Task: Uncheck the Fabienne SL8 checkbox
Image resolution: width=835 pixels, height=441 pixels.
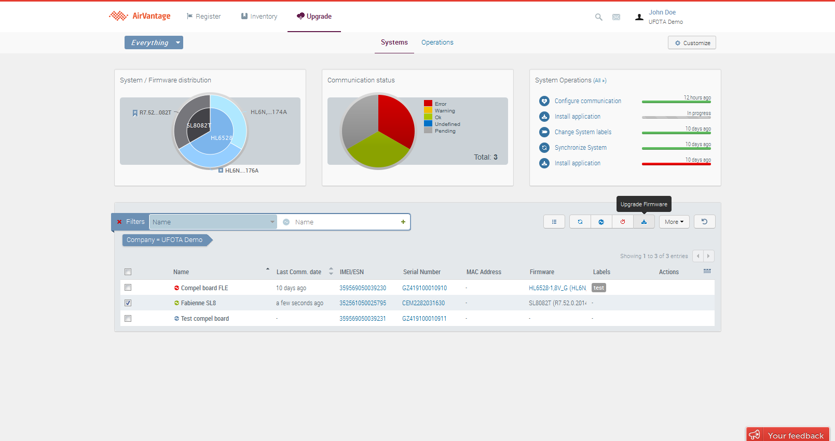Action: pos(128,303)
